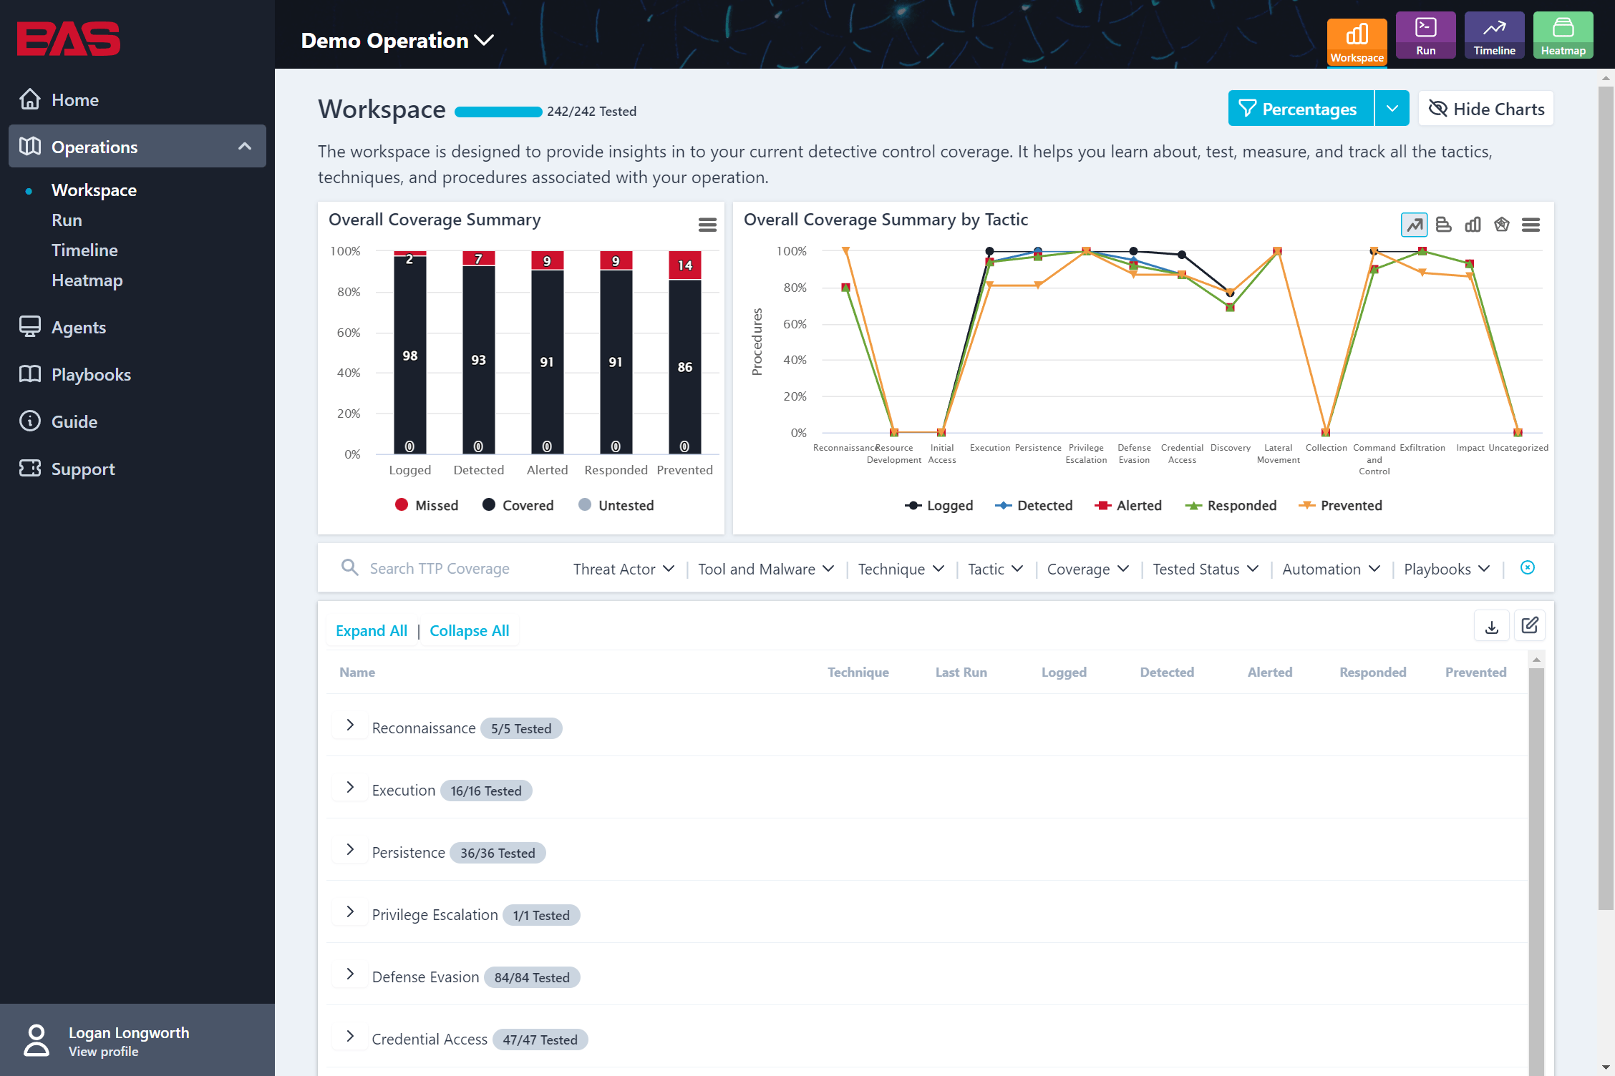
Task: Clear all filters with circle-x icon
Action: click(x=1527, y=568)
